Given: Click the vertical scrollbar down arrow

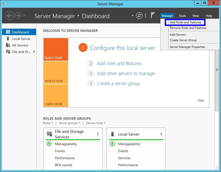Looking at the screenshot, I should click(217, 168).
